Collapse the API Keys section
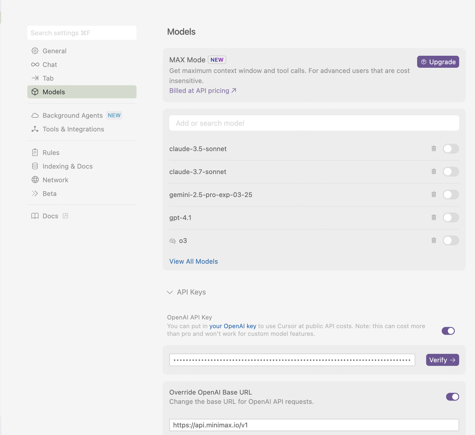Screen dimensions: 475x435 pos(170,292)
